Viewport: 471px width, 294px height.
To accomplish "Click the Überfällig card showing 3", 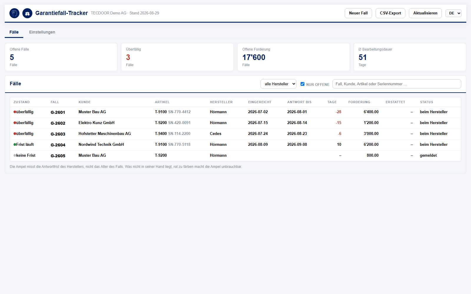I will 177,57.
